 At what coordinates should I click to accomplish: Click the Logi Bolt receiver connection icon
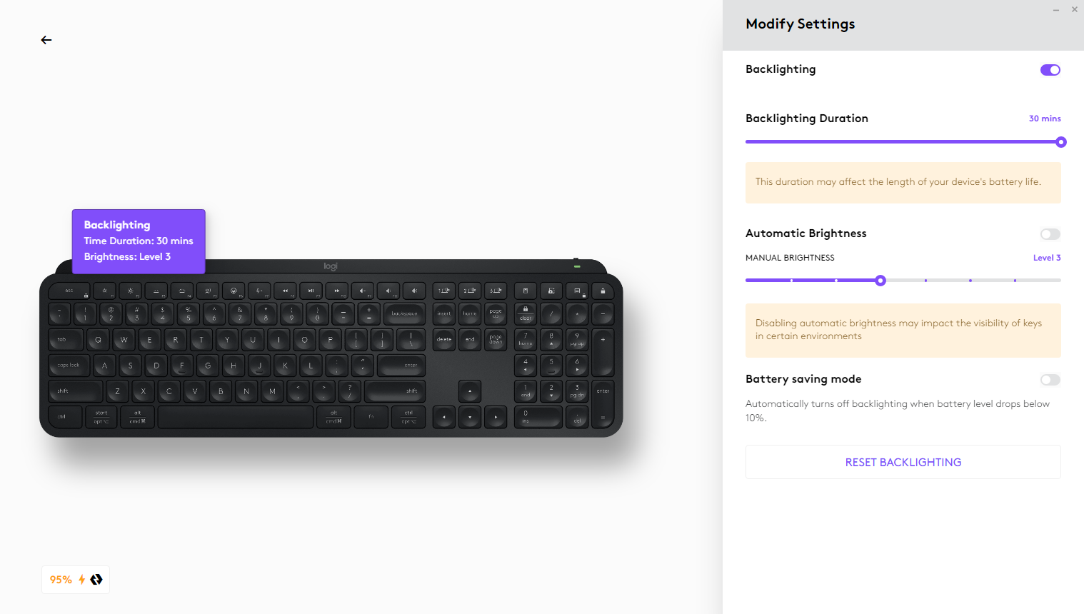[96, 580]
